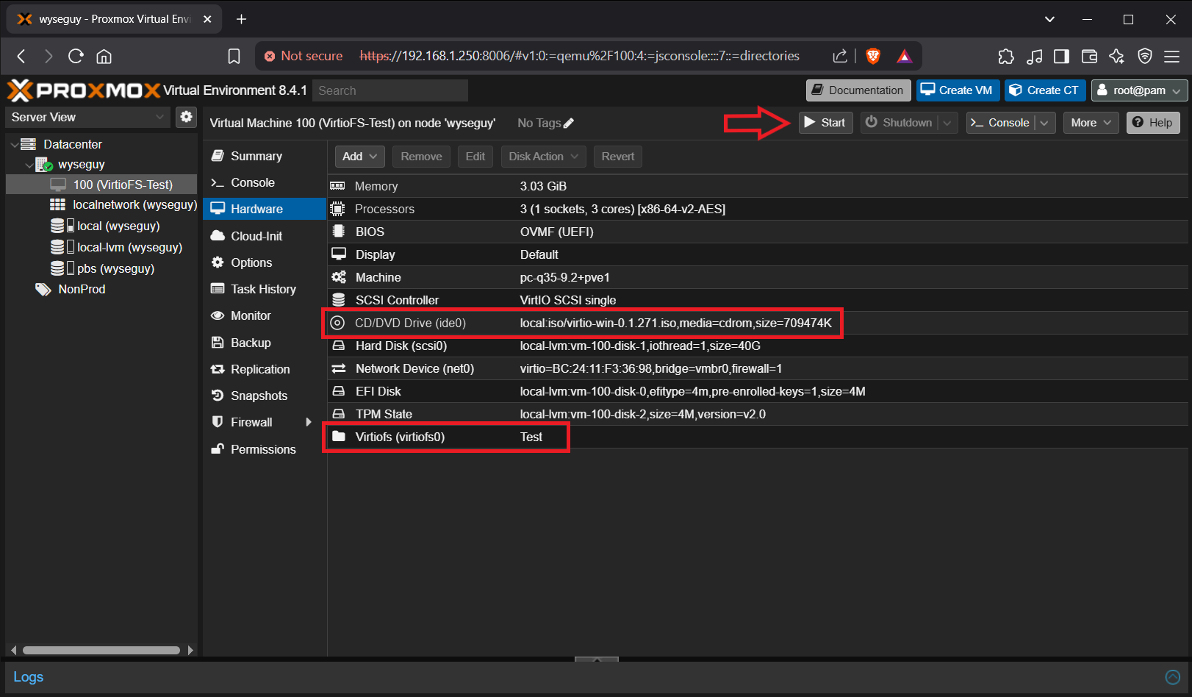Viewport: 1192px width, 697px height.
Task: Click Create VM button
Action: 958,90
